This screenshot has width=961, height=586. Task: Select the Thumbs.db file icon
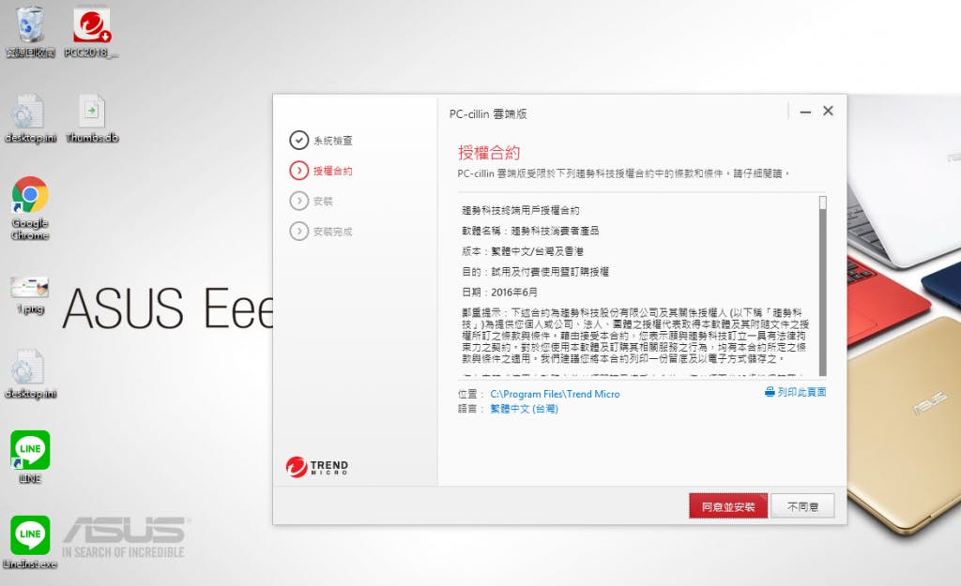92,119
